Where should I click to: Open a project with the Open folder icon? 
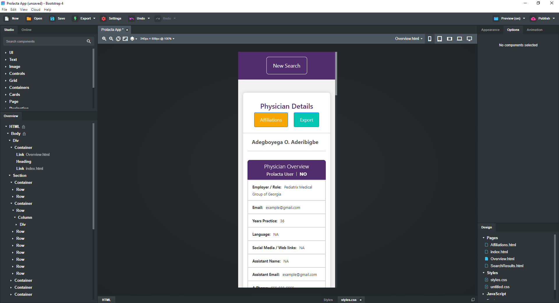29,19
